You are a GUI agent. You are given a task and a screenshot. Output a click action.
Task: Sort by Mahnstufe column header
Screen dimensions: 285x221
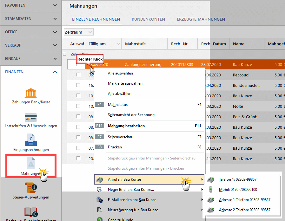point(144,44)
